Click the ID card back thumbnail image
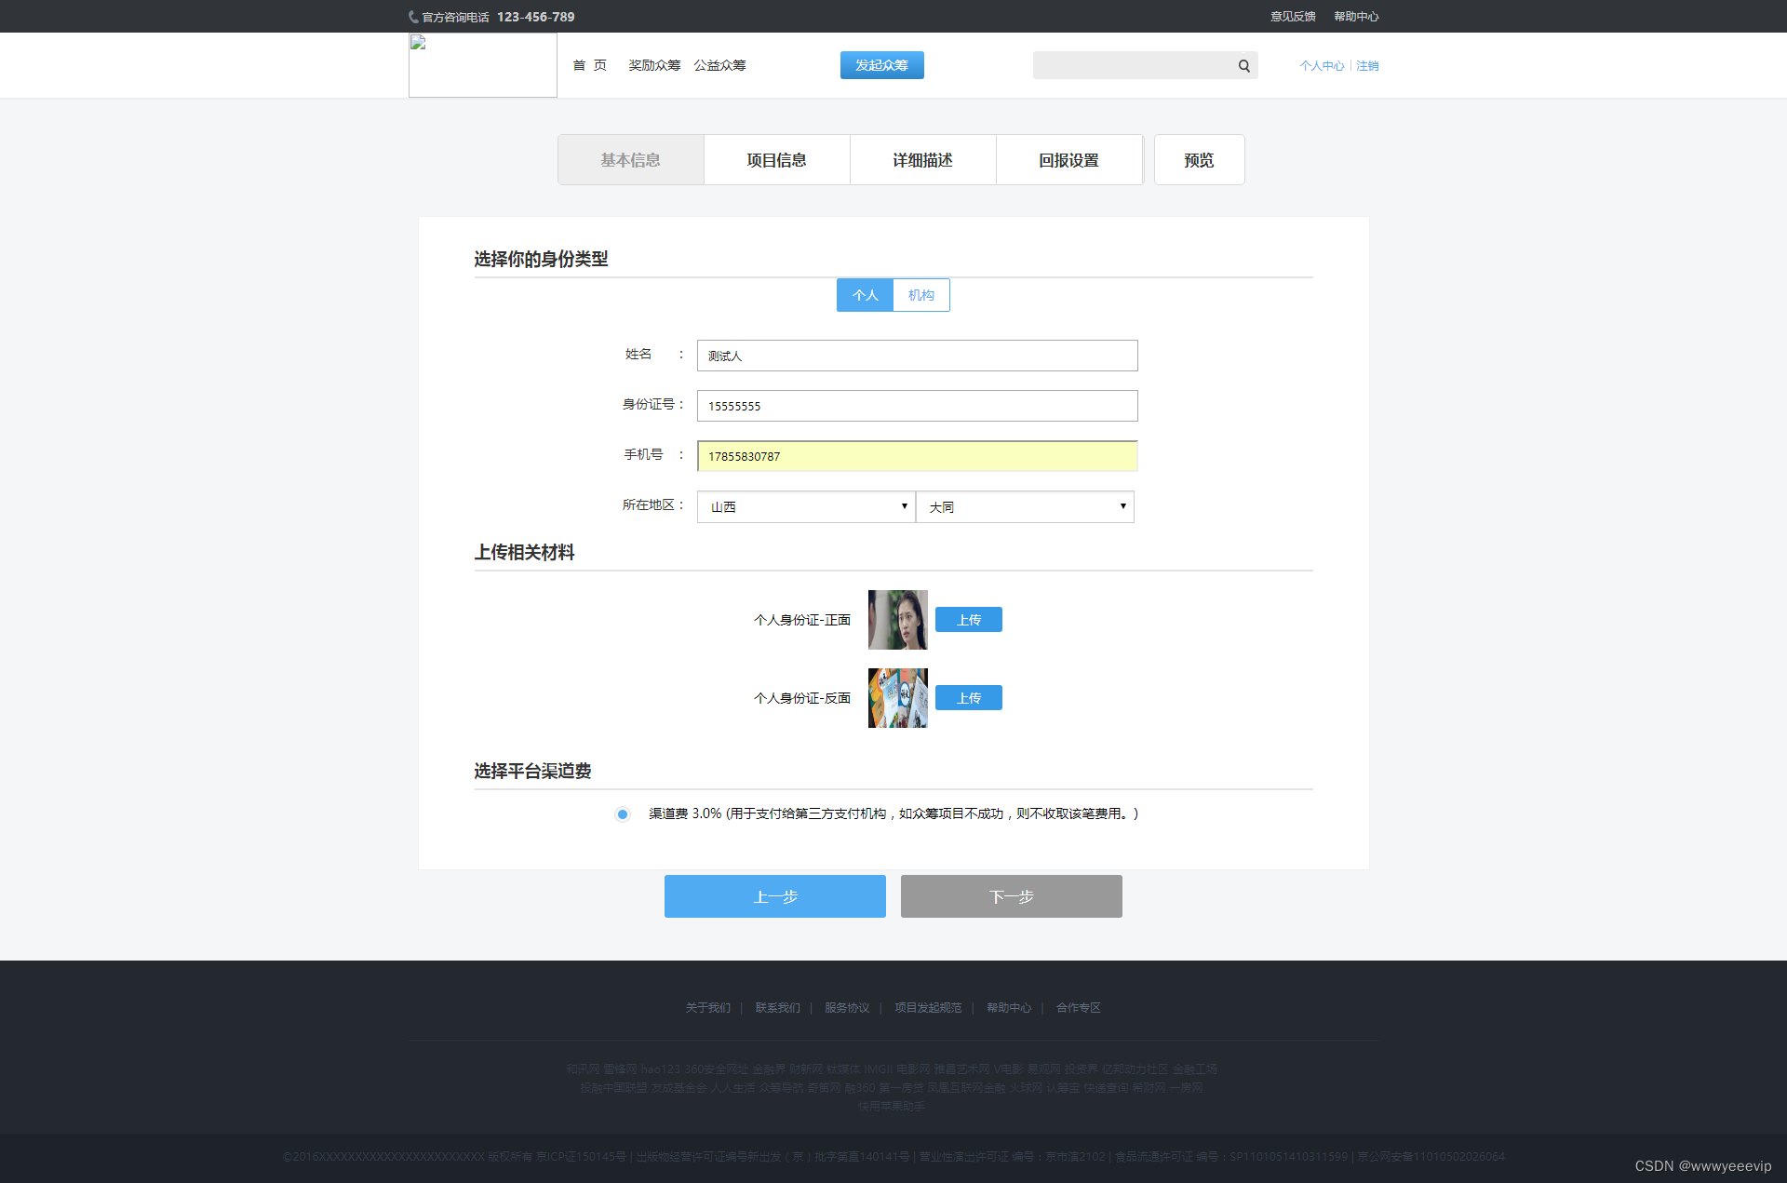Viewport: 1787px width, 1183px height. click(897, 698)
